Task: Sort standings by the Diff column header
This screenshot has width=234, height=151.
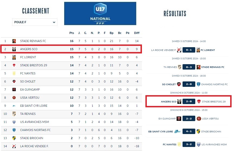Action: (137, 33)
